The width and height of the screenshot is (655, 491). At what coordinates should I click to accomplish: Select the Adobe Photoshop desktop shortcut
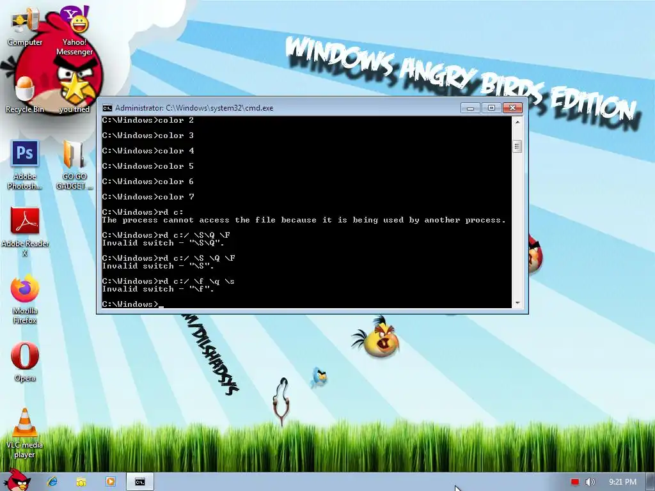(25, 166)
